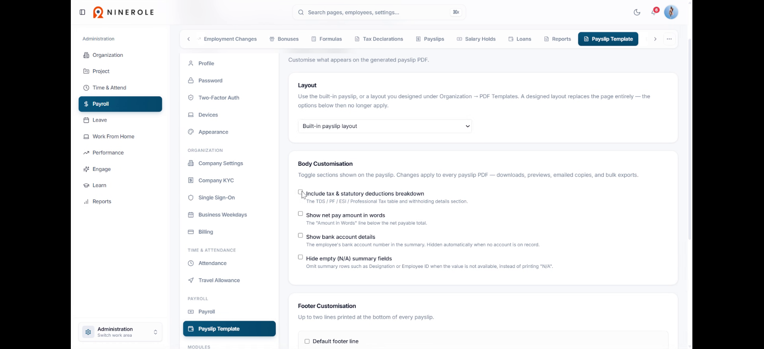Image resolution: width=764 pixels, height=349 pixels.
Task: Click the search pages input field
Action: click(x=379, y=12)
